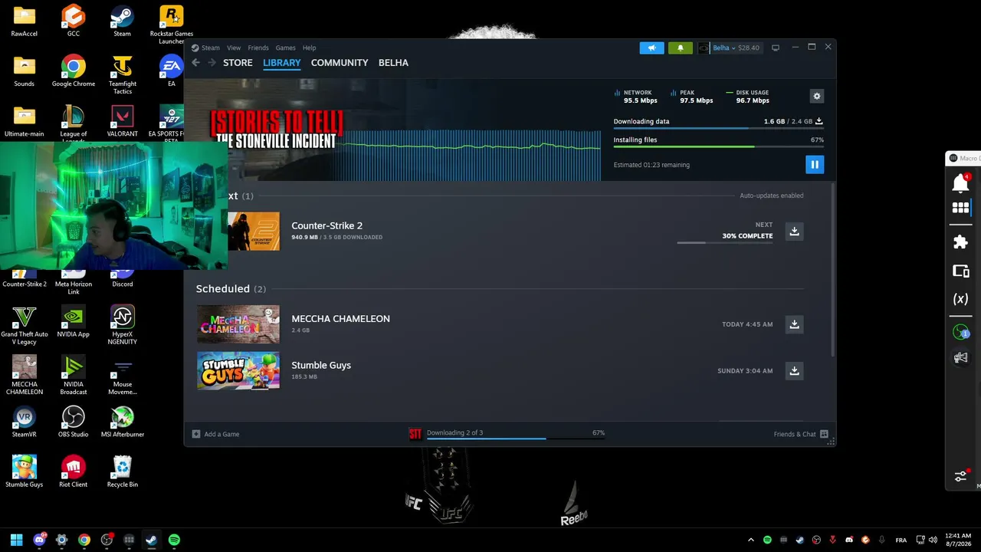The height and width of the screenshot is (552, 981).
Task: Open the COMMUNITY tab
Action: click(340, 63)
